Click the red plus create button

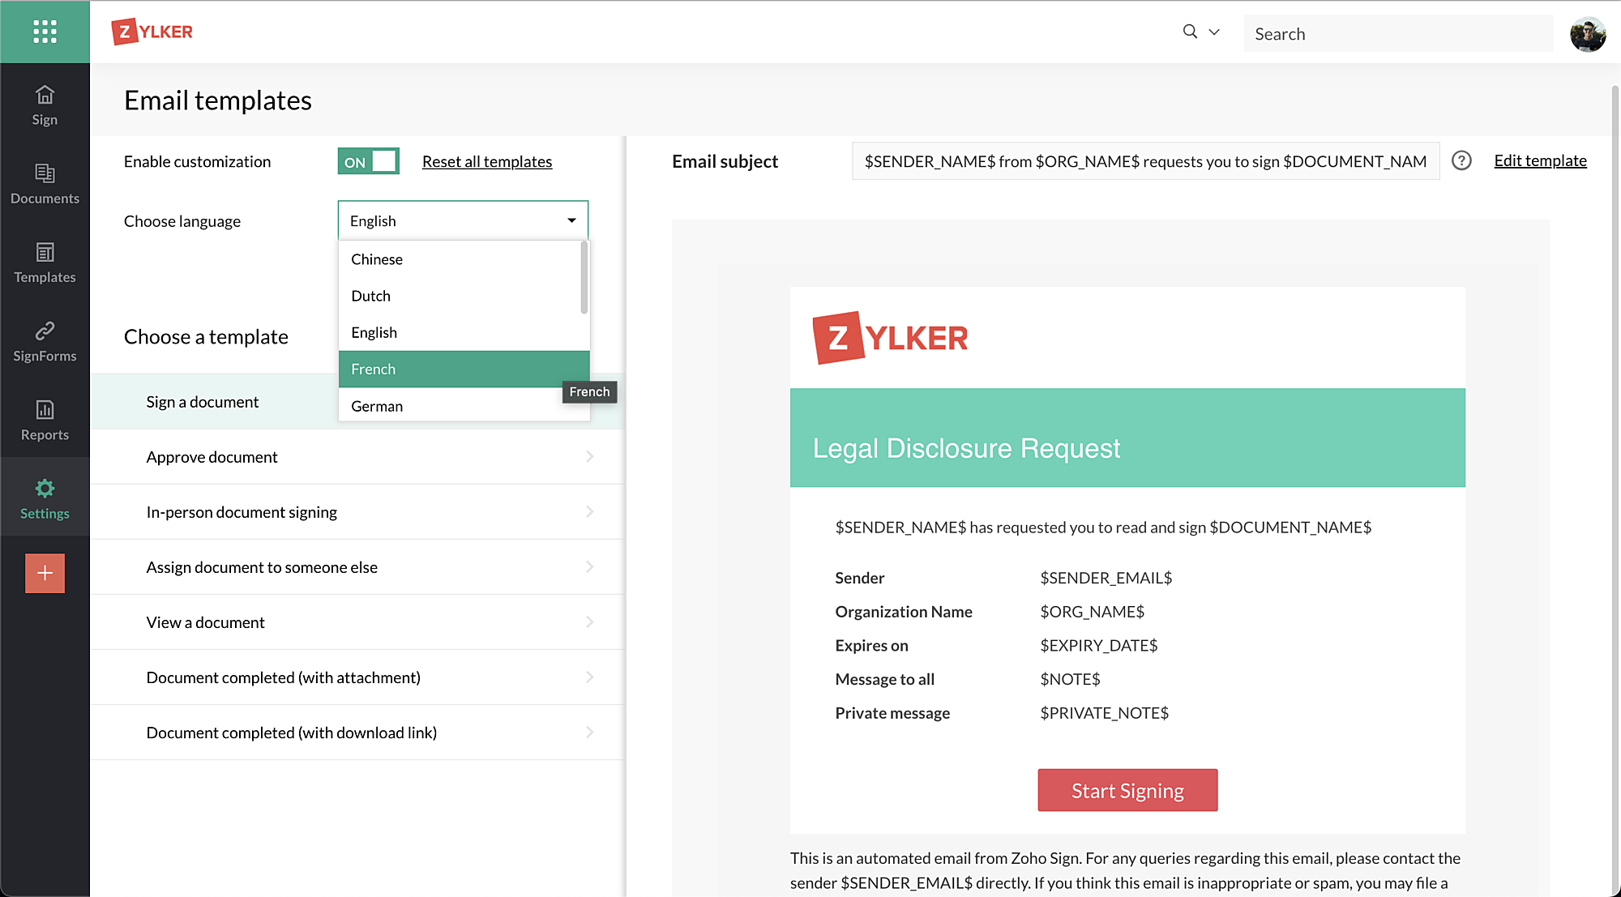point(45,573)
